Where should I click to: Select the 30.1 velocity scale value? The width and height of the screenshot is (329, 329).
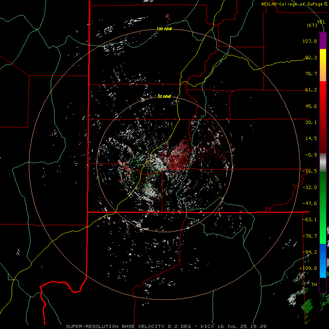click(x=311, y=122)
